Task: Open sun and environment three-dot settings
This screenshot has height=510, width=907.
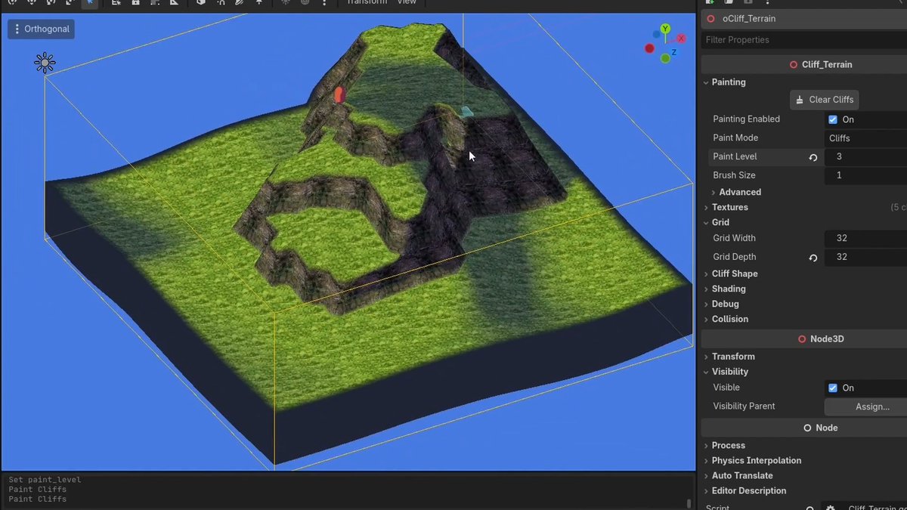Action: 324,2
